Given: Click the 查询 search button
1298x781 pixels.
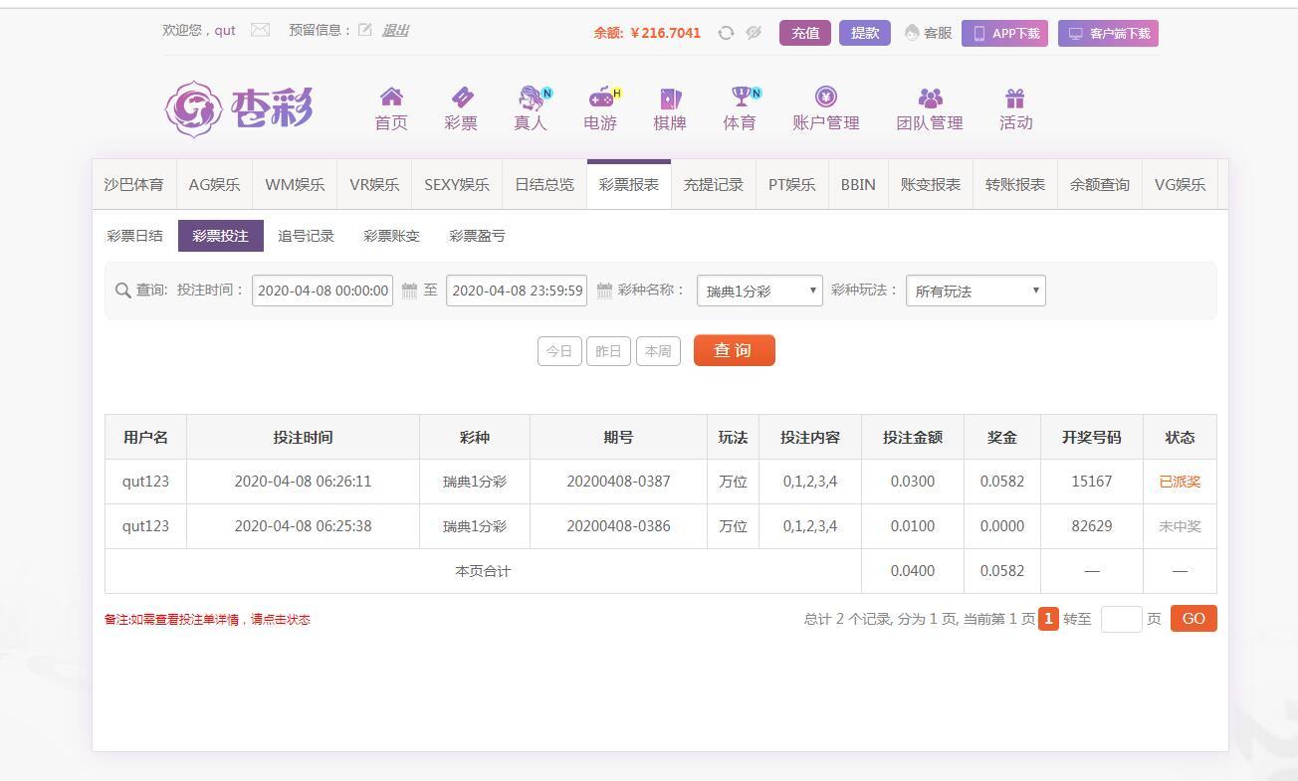Looking at the screenshot, I should tap(735, 350).
